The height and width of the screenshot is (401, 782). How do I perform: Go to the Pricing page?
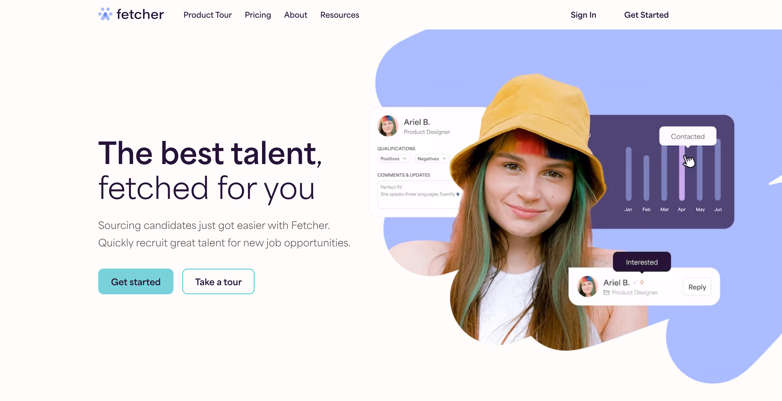tap(258, 15)
